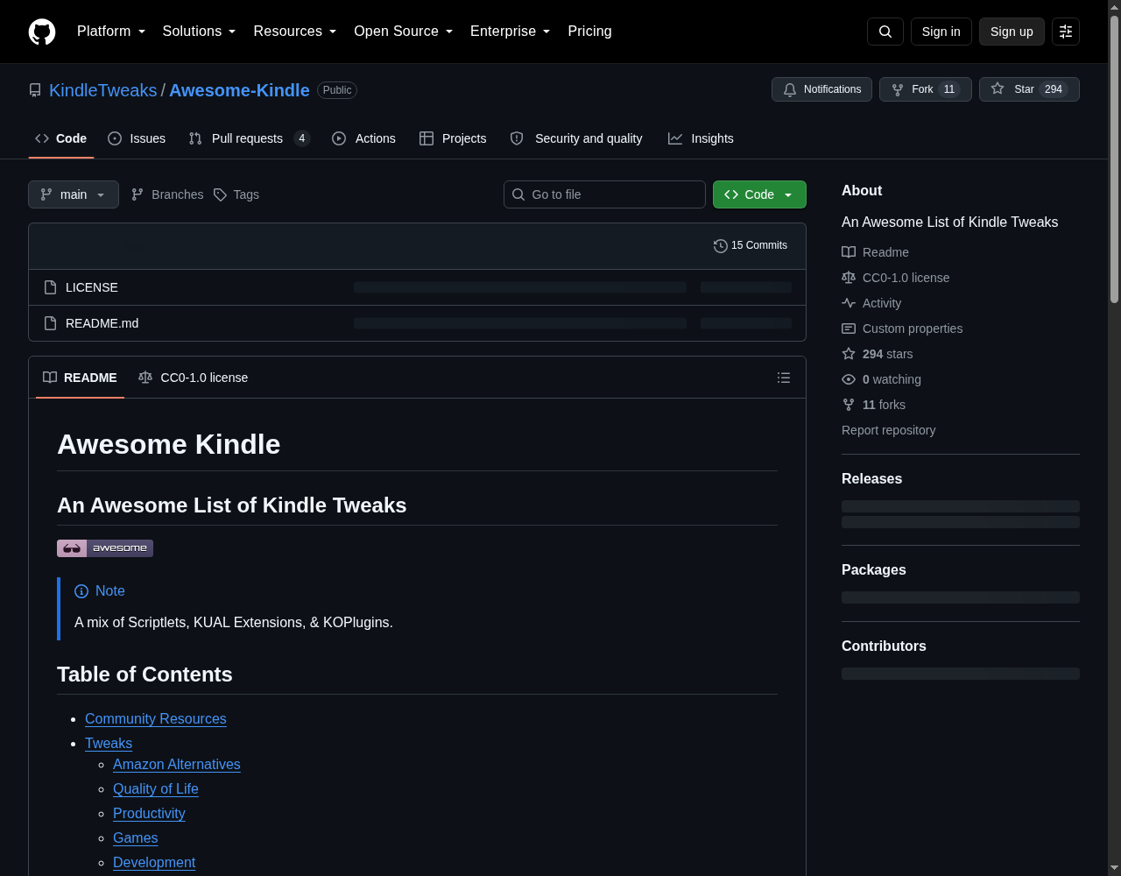
Task: Open the Tags link
Action: [x=236, y=194]
